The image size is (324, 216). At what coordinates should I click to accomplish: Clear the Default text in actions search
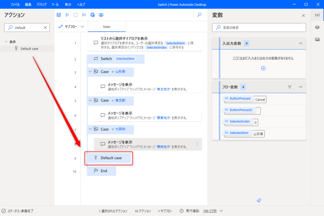[x=45, y=28]
